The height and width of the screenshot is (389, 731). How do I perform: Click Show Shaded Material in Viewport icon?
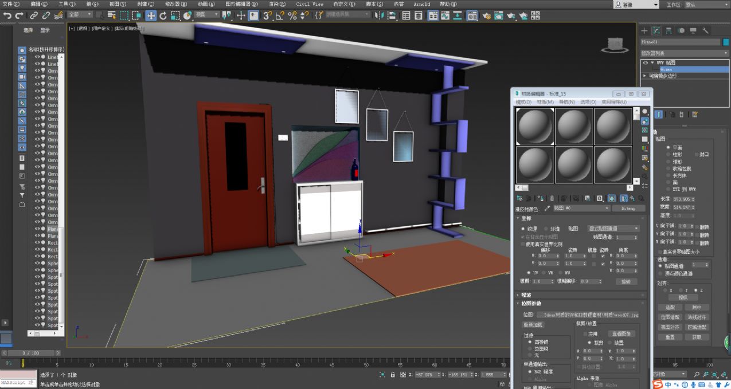tap(612, 198)
